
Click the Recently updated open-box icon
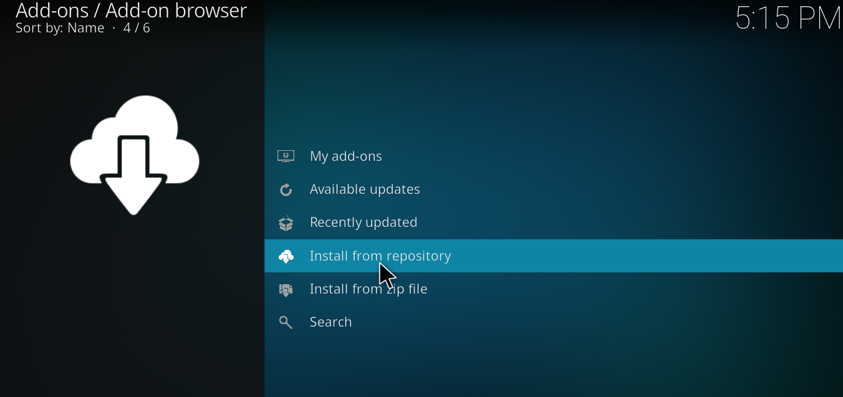(x=286, y=222)
